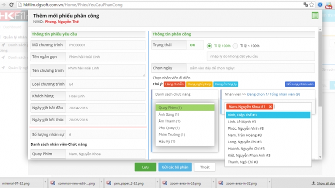Choose employee Kiệt, Nguyễn Phan Anh #3

pyautogui.click(x=268, y=155)
